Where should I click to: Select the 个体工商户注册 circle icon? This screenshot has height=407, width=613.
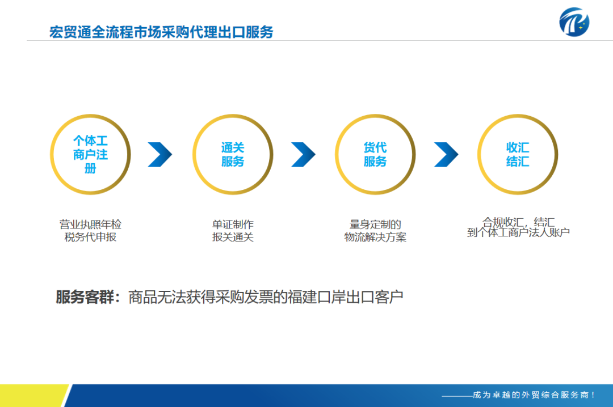90,154
